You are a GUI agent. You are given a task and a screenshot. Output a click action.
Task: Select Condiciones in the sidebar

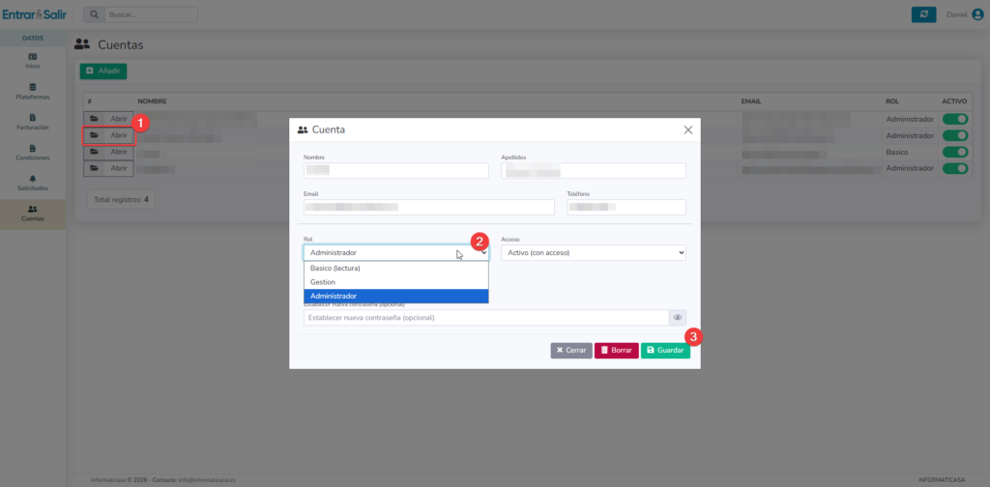pyautogui.click(x=33, y=152)
